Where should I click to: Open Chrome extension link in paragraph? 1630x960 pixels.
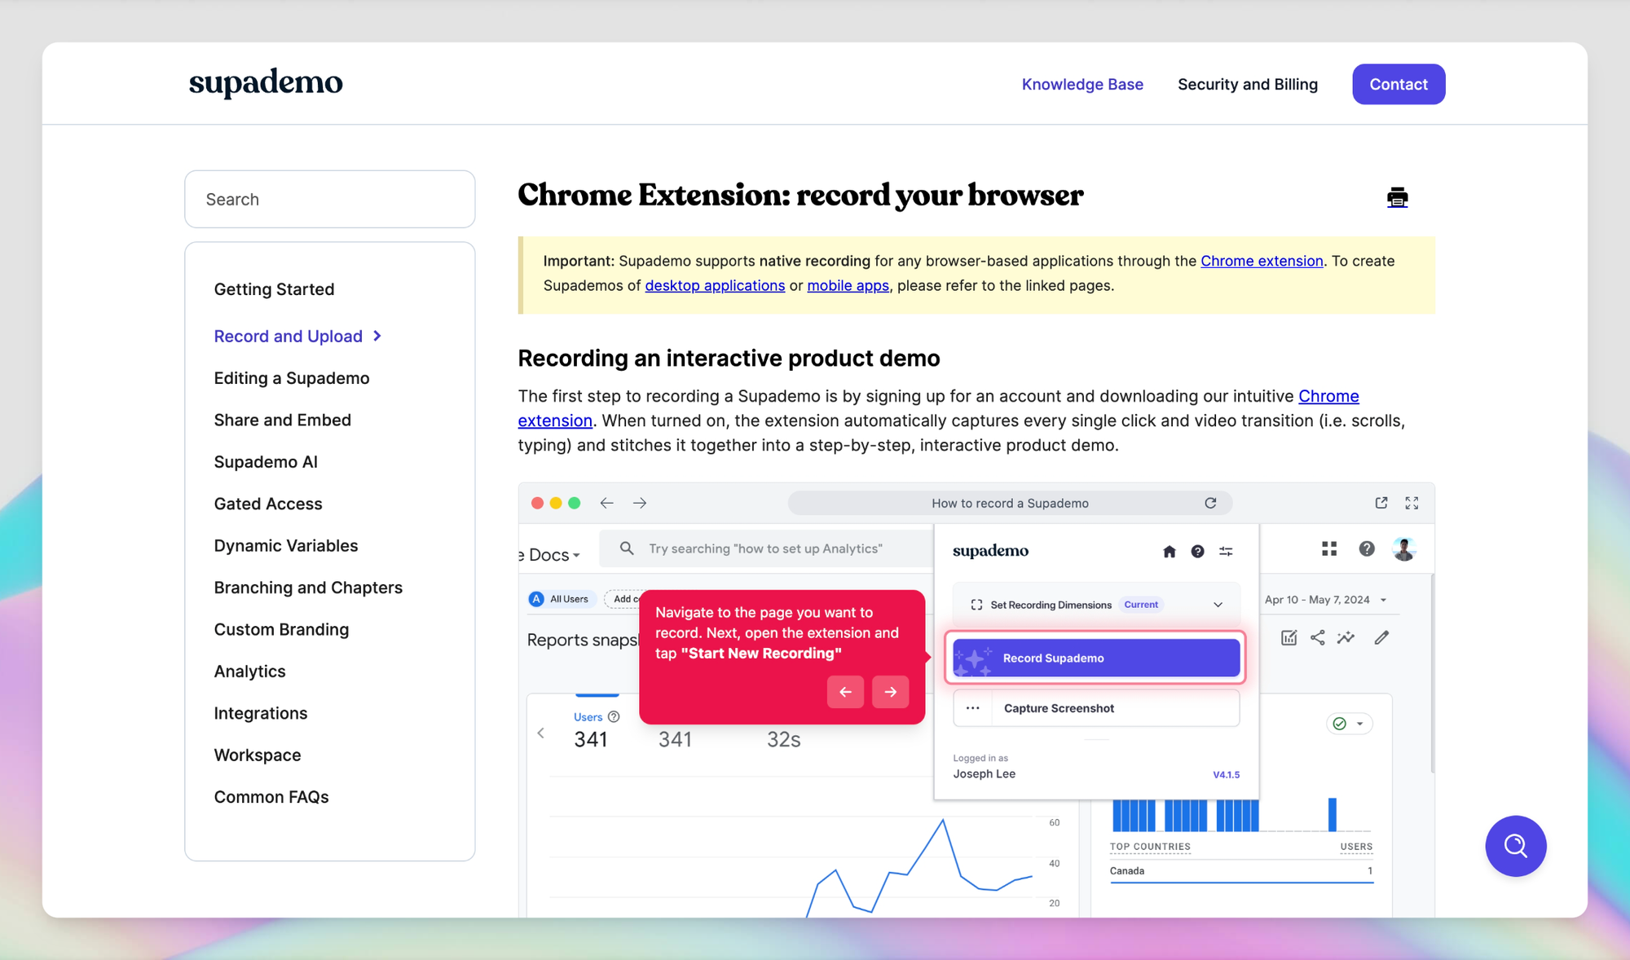[1328, 396]
